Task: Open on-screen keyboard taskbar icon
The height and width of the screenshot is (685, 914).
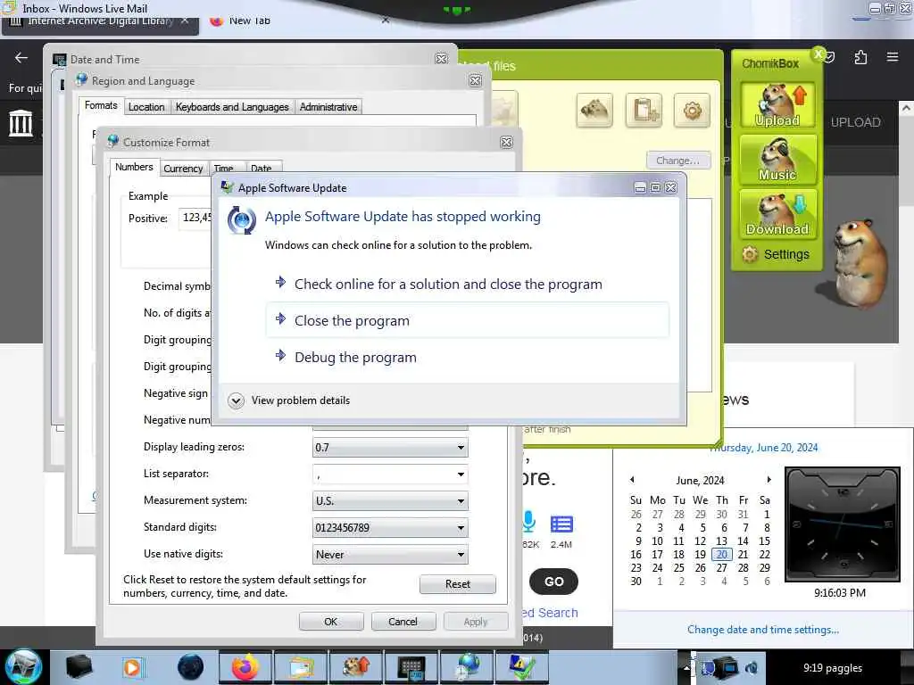Action: click(x=411, y=667)
